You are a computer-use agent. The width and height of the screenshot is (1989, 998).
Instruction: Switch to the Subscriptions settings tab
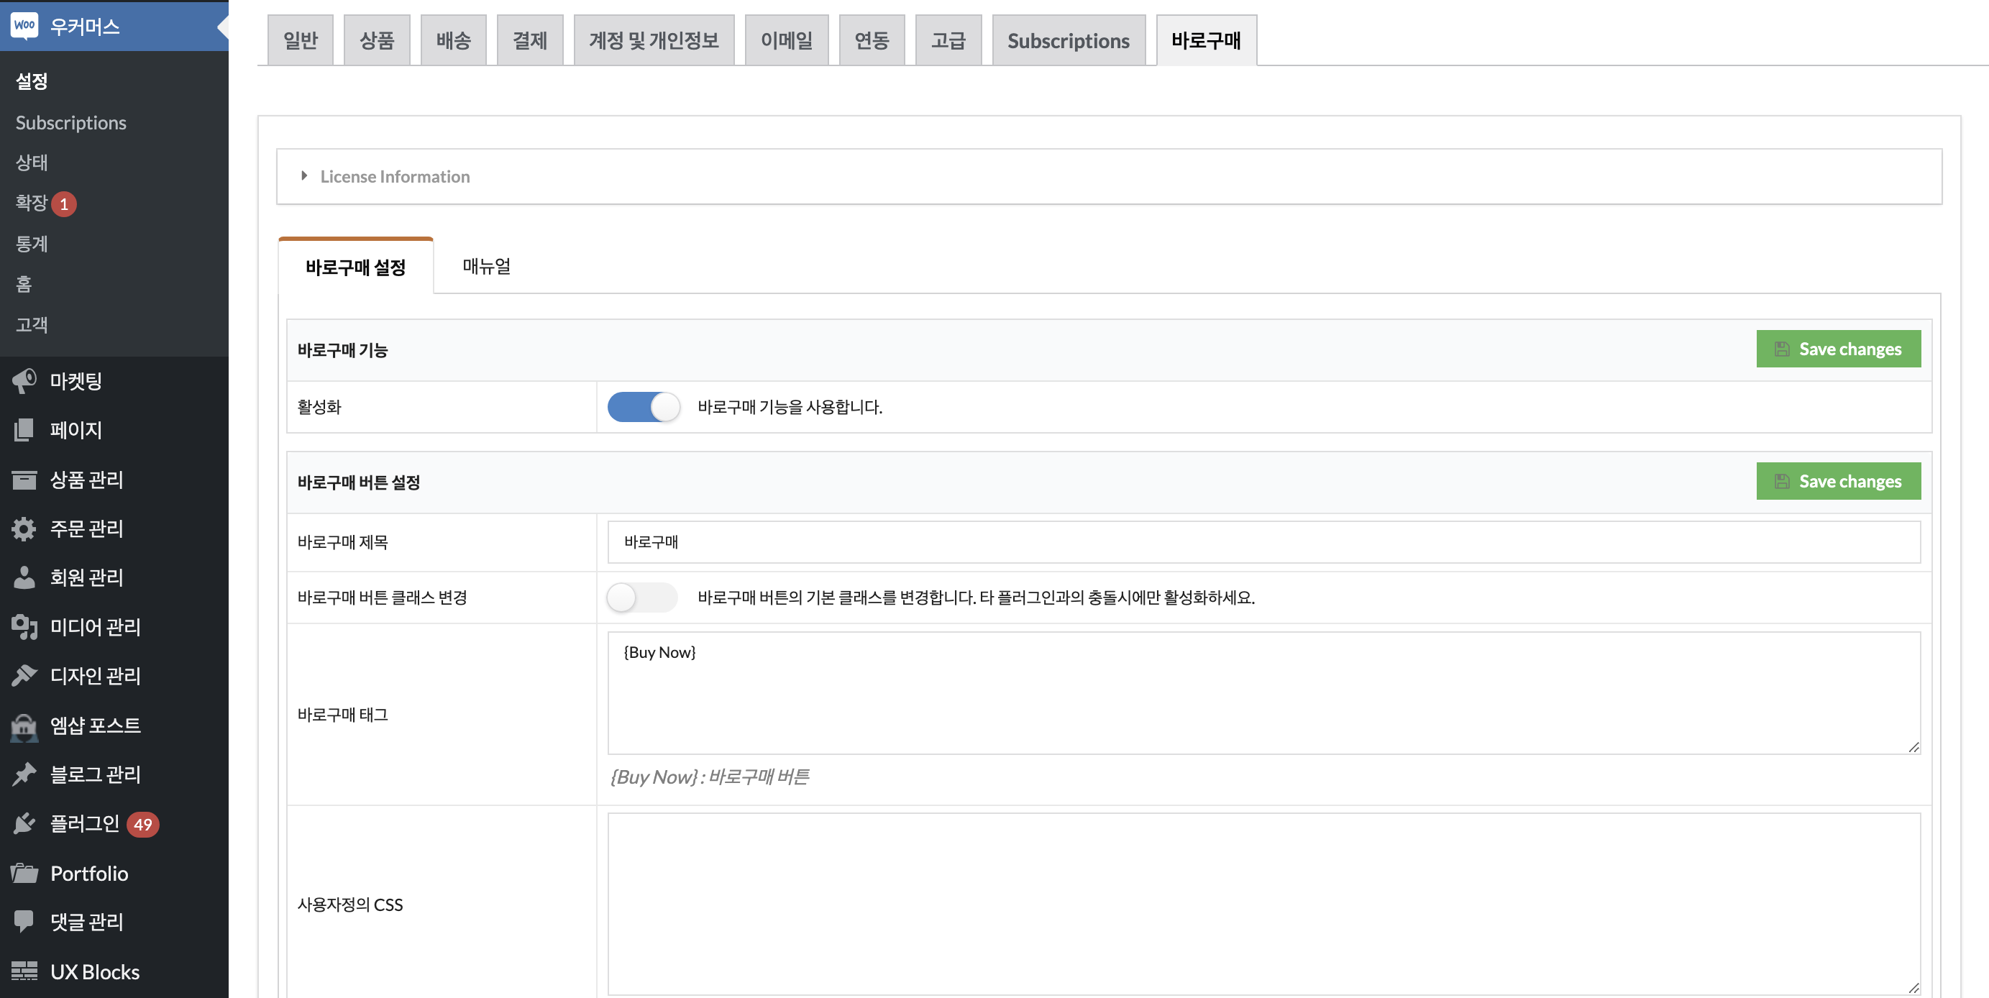coord(1068,40)
